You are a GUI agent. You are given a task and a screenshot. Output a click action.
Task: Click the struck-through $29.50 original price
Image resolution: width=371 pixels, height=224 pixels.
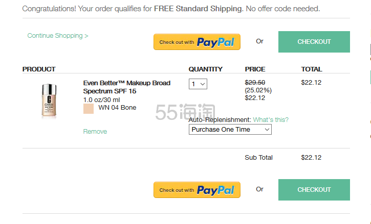click(255, 82)
